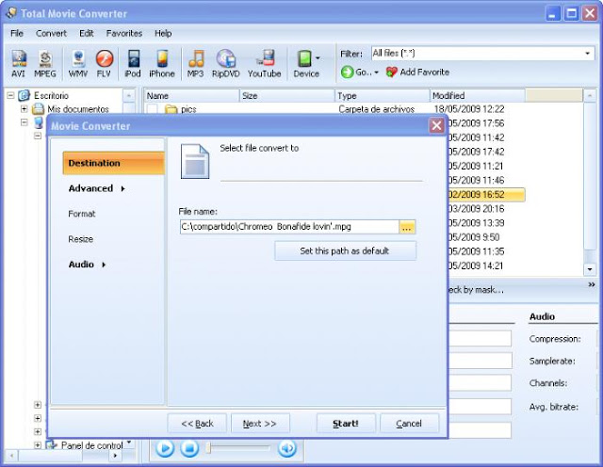Open the Go dropdown arrow
Image resolution: width=603 pixels, height=467 pixels.
click(x=376, y=72)
